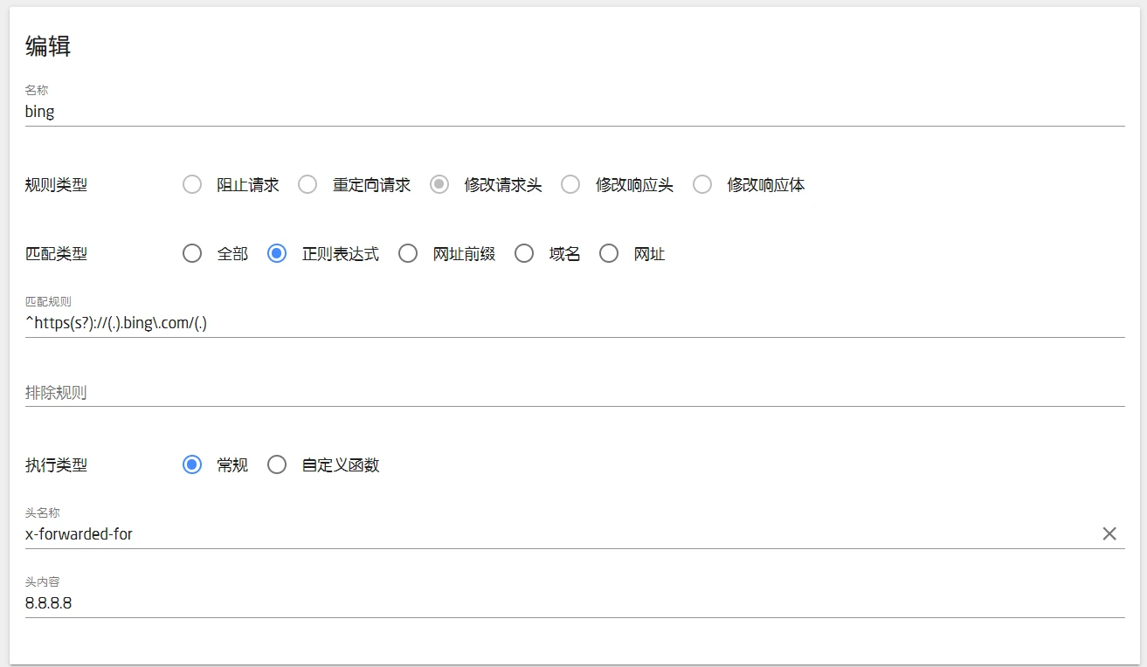Clear the header name with X icon
The width and height of the screenshot is (1147, 667).
[x=1109, y=533]
